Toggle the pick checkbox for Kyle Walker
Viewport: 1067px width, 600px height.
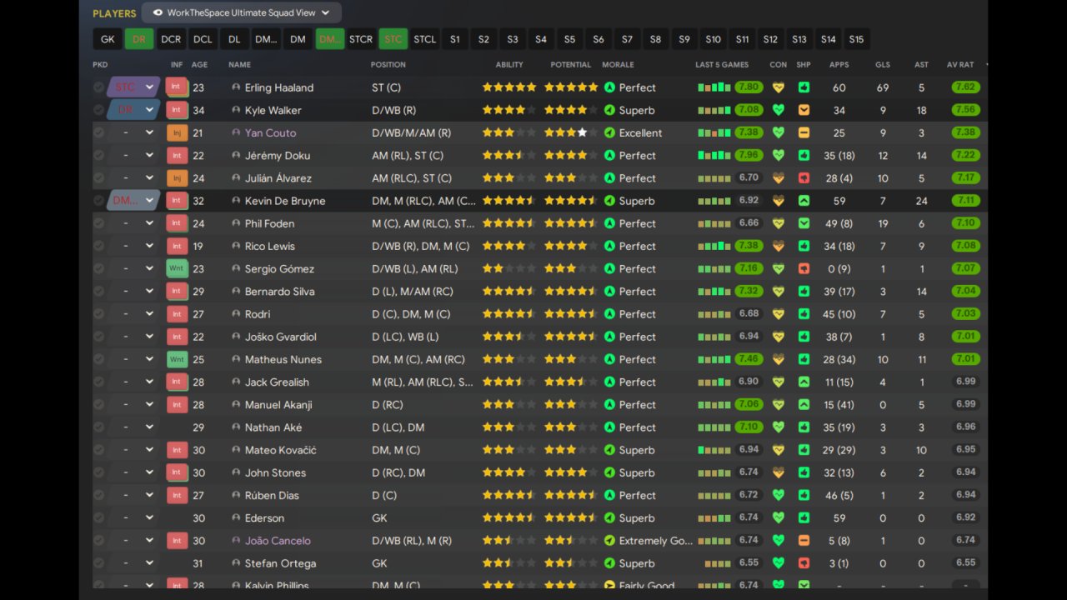pyautogui.click(x=98, y=110)
